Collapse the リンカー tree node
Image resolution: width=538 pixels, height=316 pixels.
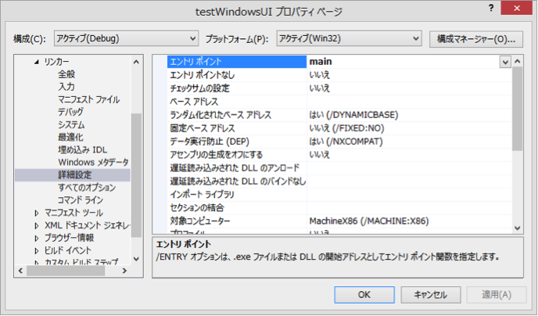(x=37, y=62)
